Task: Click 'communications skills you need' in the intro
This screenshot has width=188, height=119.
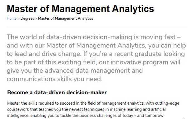Action: (x=54, y=79)
